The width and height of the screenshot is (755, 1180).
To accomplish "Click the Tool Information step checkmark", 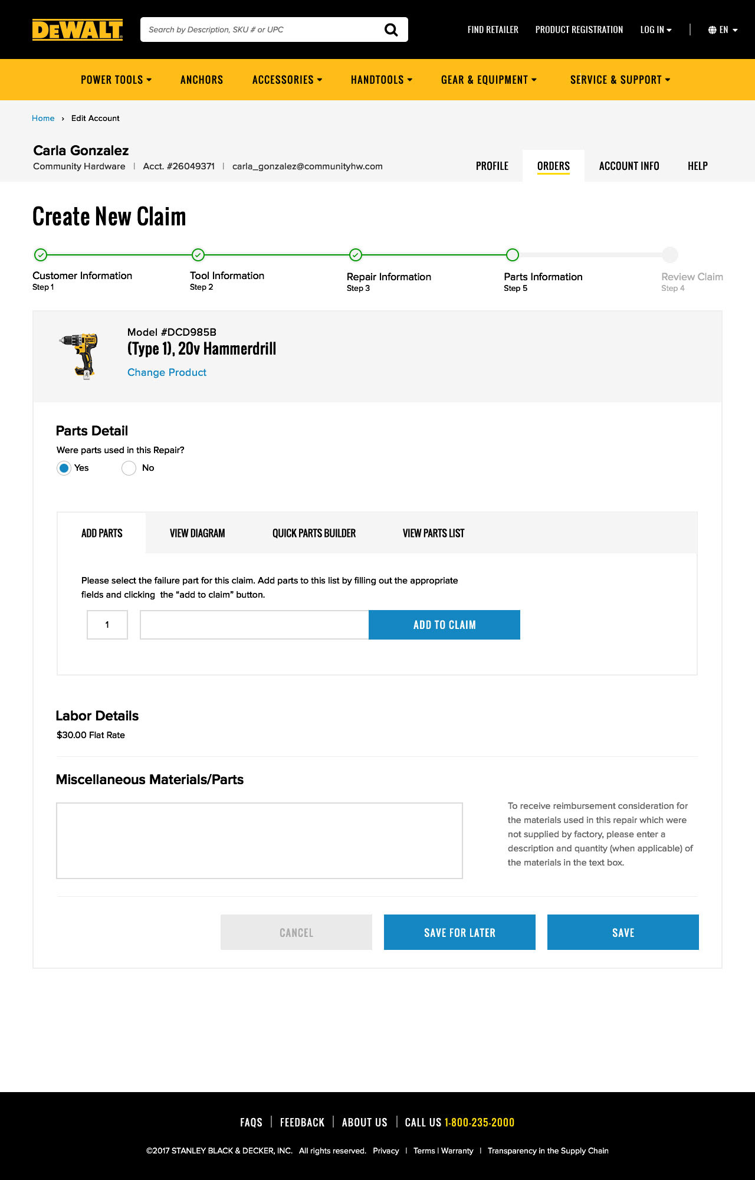I will (198, 255).
